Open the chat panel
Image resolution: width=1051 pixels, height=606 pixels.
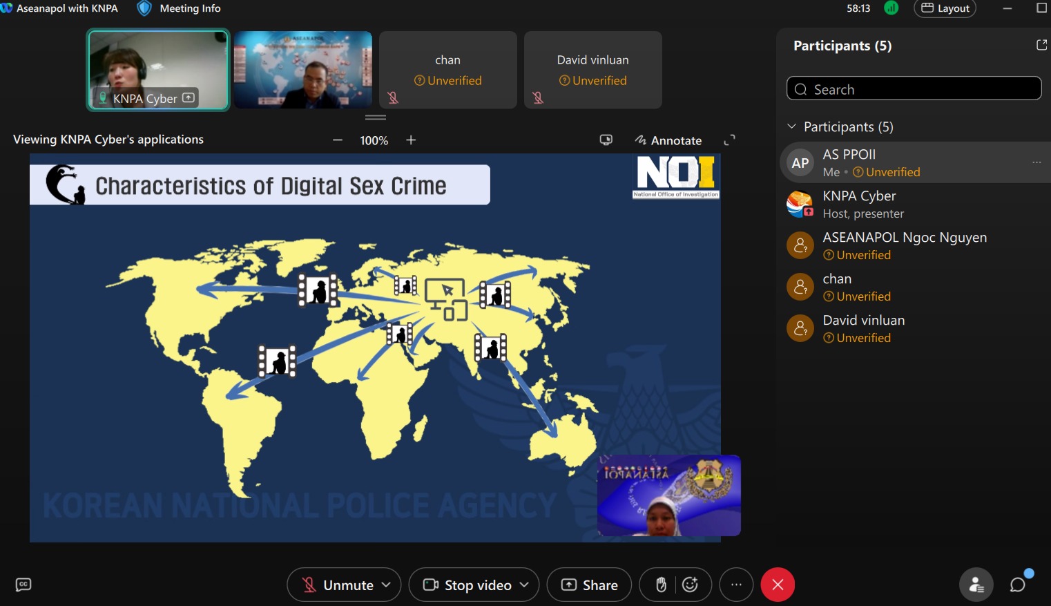click(1018, 585)
